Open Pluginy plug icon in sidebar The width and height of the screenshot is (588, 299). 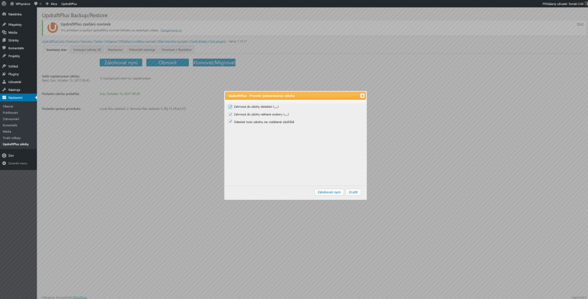[4, 74]
